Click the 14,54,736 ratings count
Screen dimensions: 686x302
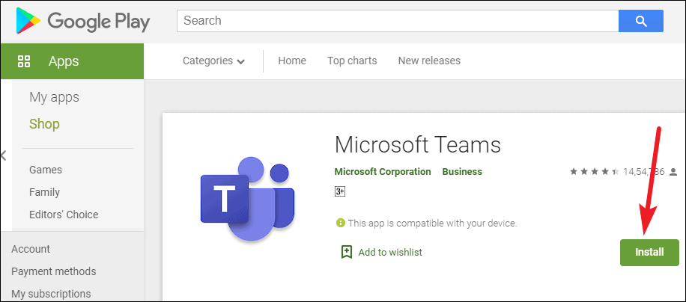[x=644, y=171]
